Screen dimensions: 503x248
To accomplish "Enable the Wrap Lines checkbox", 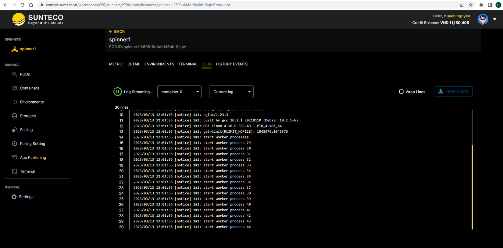I will click(401, 92).
